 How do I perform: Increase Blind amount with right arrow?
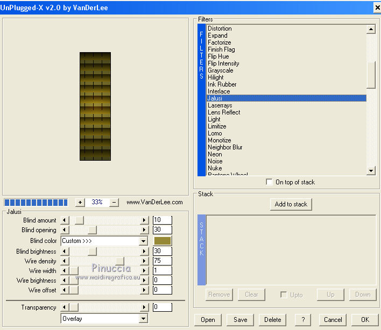[x=144, y=220]
